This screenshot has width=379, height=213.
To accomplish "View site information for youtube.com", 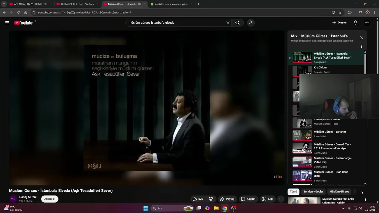I will [34, 12].
